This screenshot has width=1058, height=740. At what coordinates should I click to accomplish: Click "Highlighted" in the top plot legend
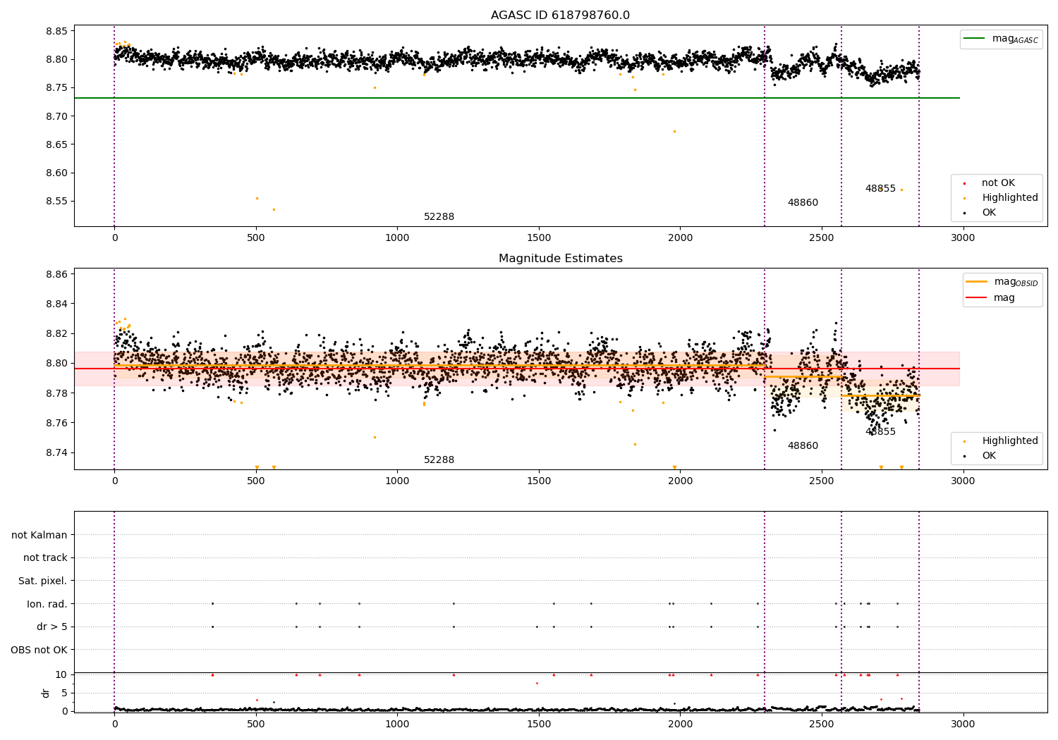tap(1010, 198)
